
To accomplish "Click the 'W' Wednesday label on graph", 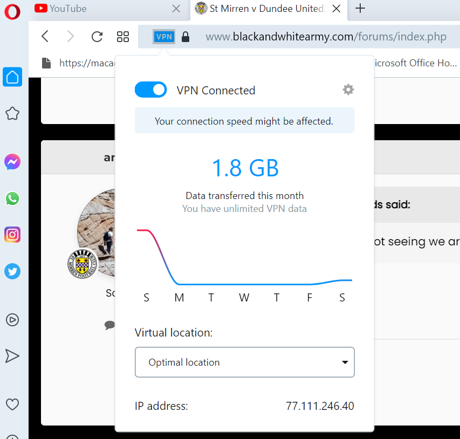I will 244,298.
